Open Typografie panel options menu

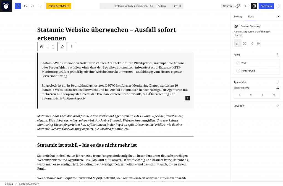click(278, 82)
